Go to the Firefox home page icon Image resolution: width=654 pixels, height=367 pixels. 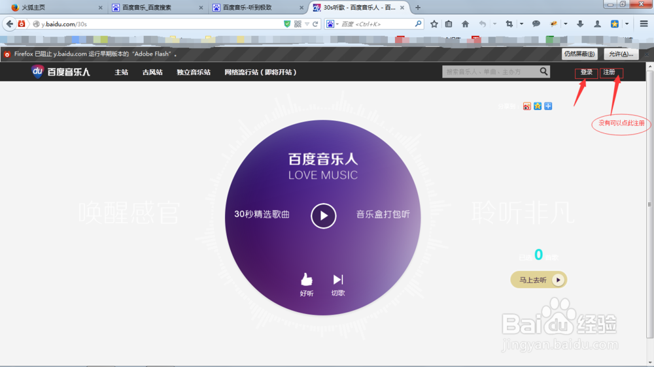[x=465, y=24]
